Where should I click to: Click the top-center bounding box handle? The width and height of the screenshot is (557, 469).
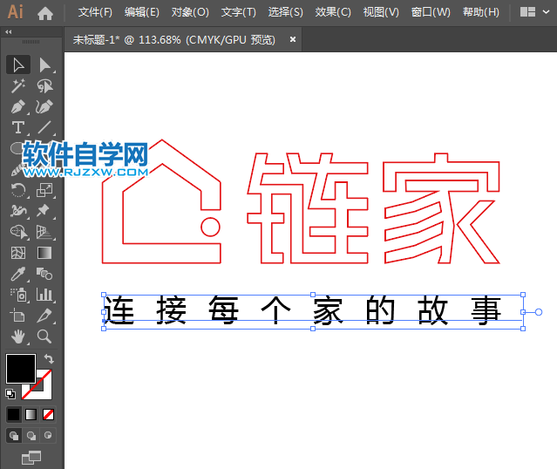(313, 295)
